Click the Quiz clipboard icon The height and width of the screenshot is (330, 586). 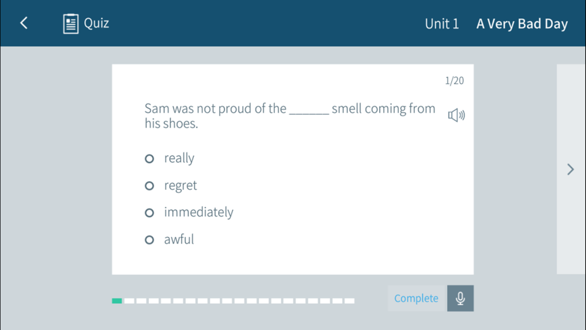(x=71, y=23)
